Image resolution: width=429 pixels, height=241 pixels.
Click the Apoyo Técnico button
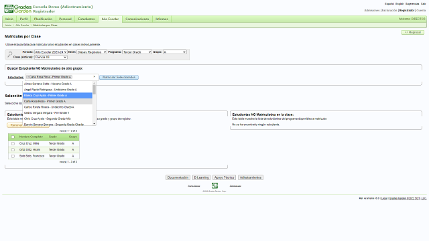pos(224,177)
